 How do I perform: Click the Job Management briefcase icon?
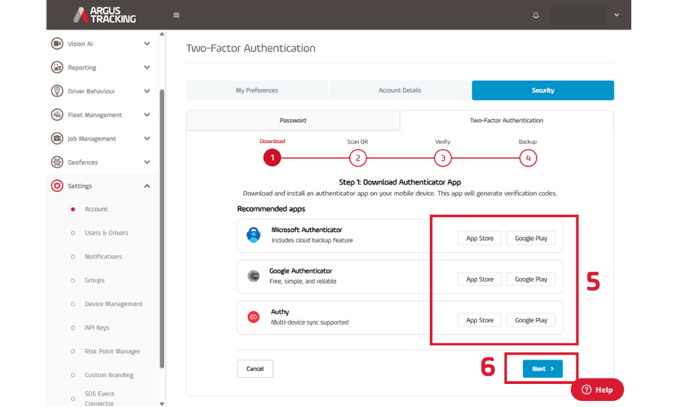57,138
